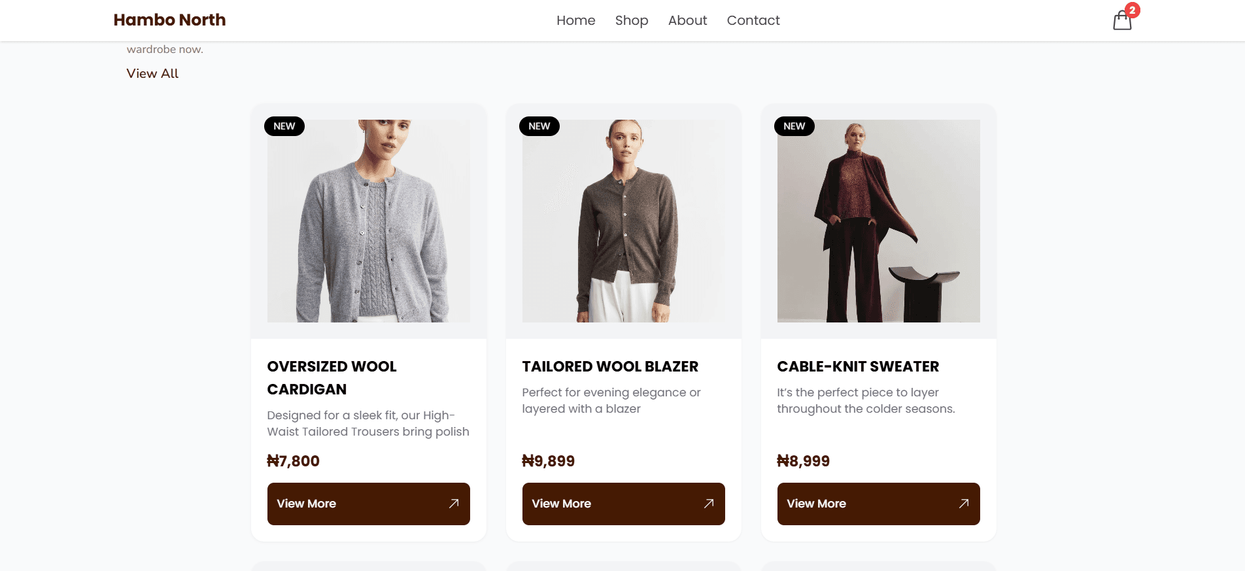Viewport: 1245px width, 571px height.
Task: Click arrow icon on Oversized Wool Cardigan button
Action: click(454, 504)
